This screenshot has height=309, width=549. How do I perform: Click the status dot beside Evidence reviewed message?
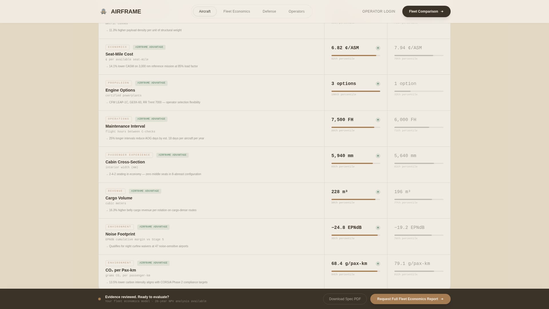100,299
